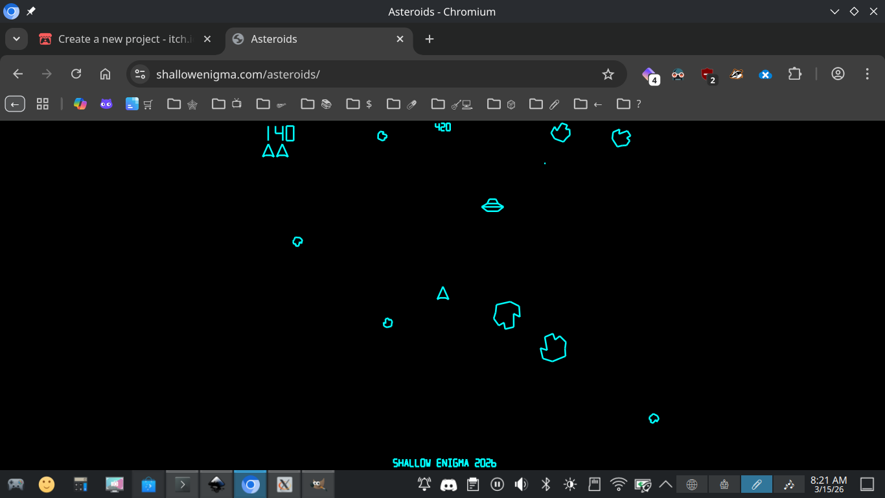Image resolution: width=885 pixels, height=498 pixels.
Task: Open Wi-Fi networks in system tray
Action: 619,484
